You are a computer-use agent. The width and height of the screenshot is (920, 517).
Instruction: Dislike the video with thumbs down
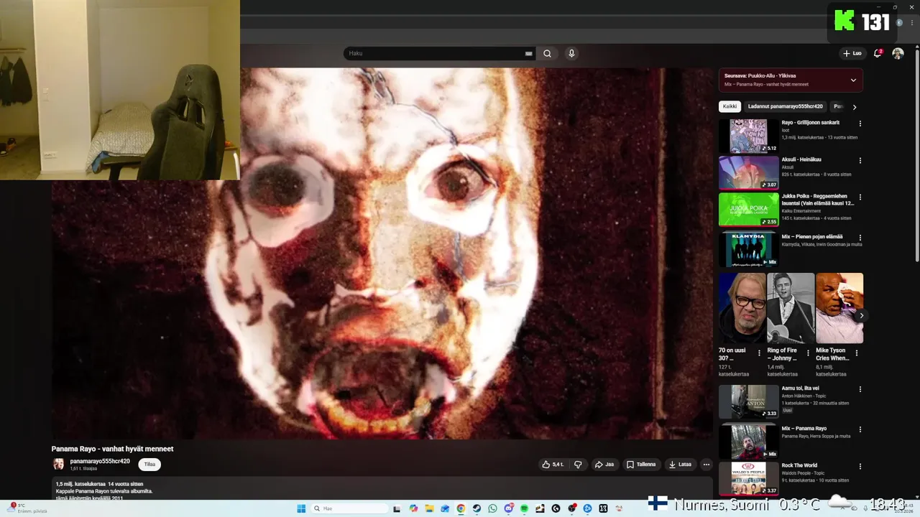click(x=578, y=465)
